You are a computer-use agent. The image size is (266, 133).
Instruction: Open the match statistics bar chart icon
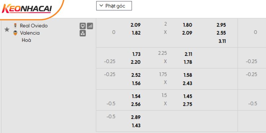(90, 26)
